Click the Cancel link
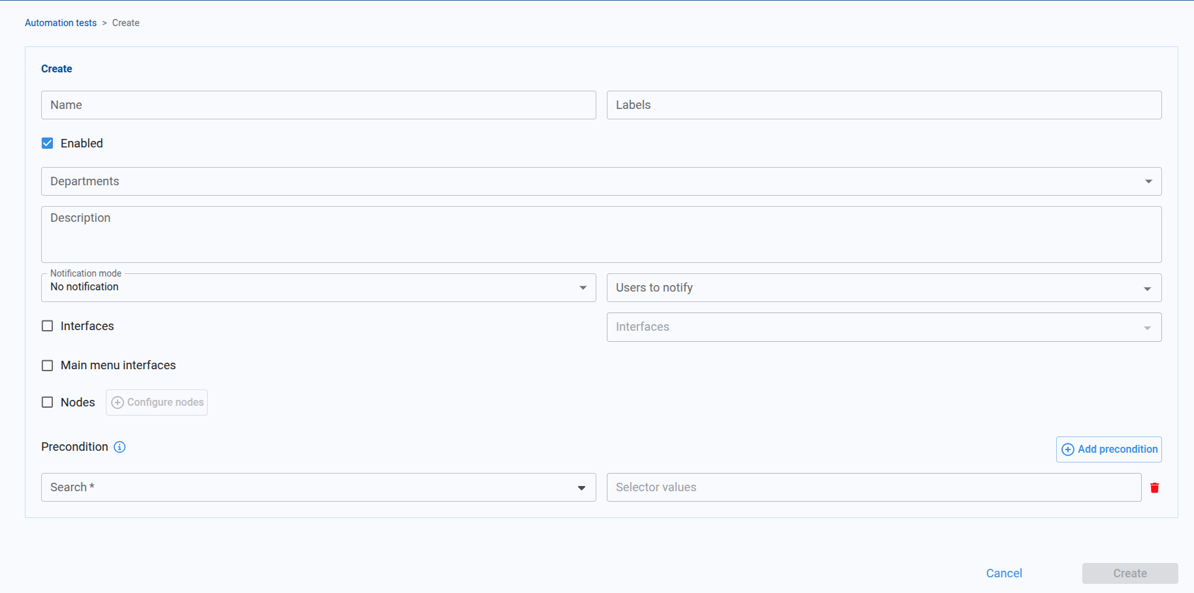Image resolution: width=1194 pixels, height=593 pixels. click(x=1004, y=573)
